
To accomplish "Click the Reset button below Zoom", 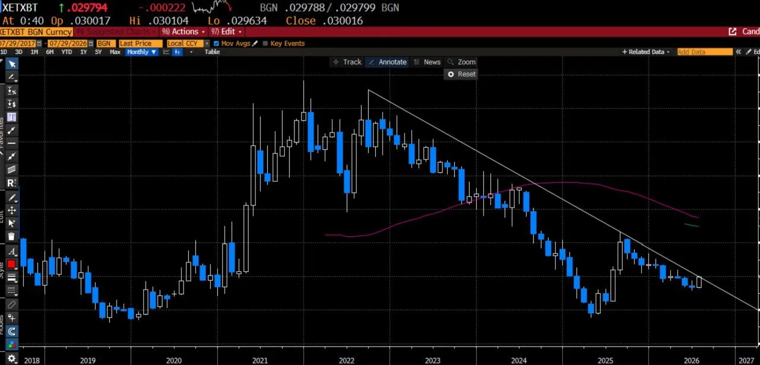I will pos(461,74).
